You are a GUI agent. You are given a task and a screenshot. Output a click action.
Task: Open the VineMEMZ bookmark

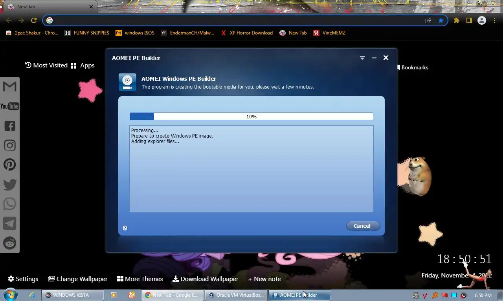[x=329, y=33]
